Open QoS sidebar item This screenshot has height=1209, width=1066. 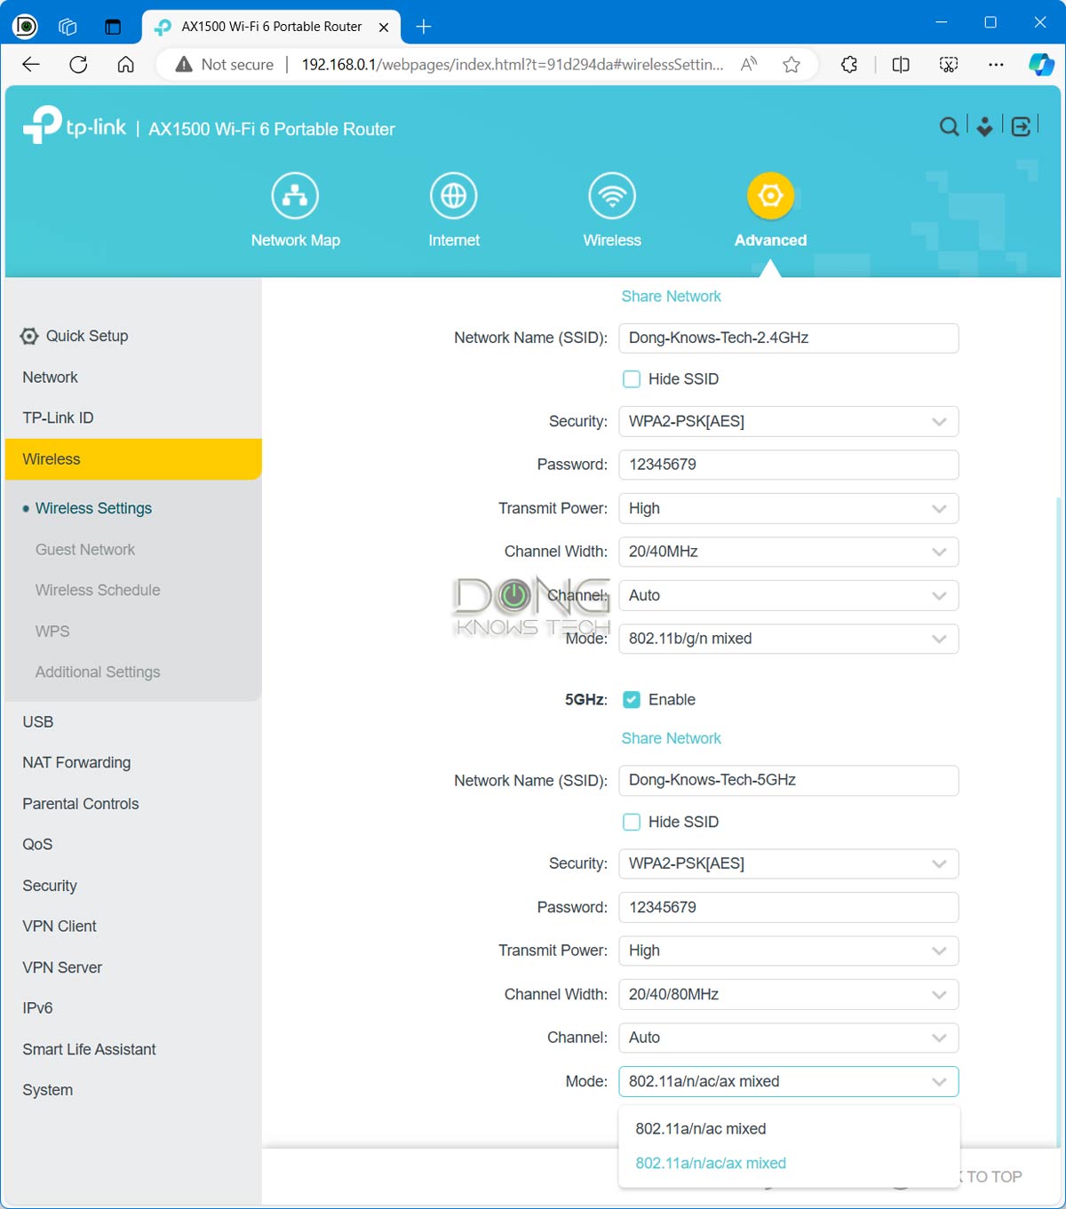[x=37, y=845]
